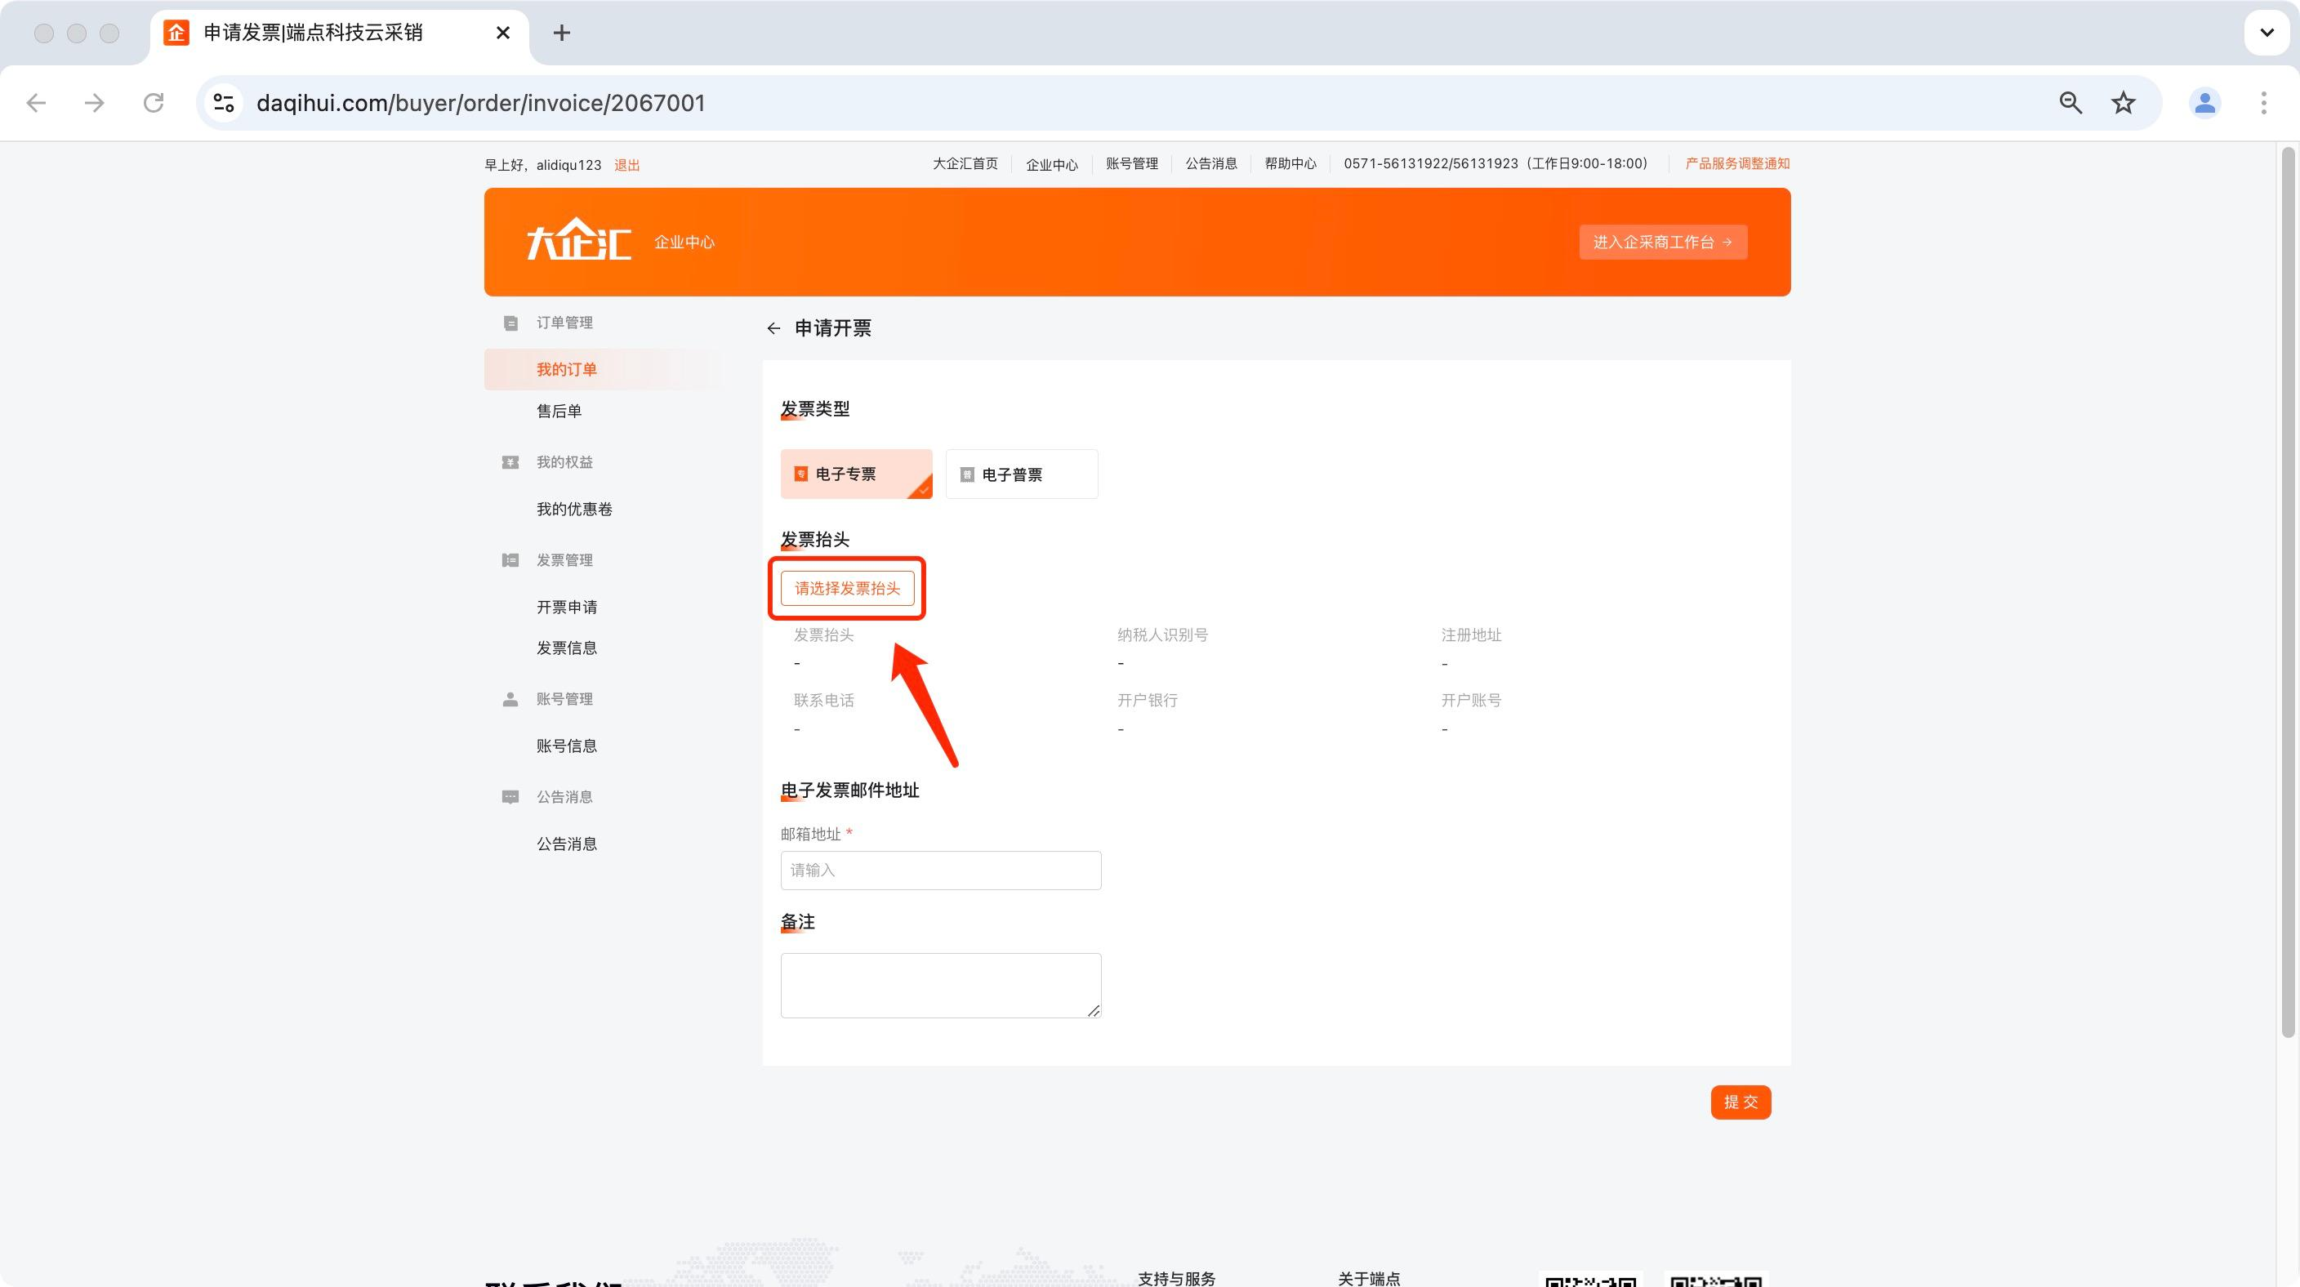
Task: Click the 公告消息 chat icon in sidebar
Action: (510, 797)
